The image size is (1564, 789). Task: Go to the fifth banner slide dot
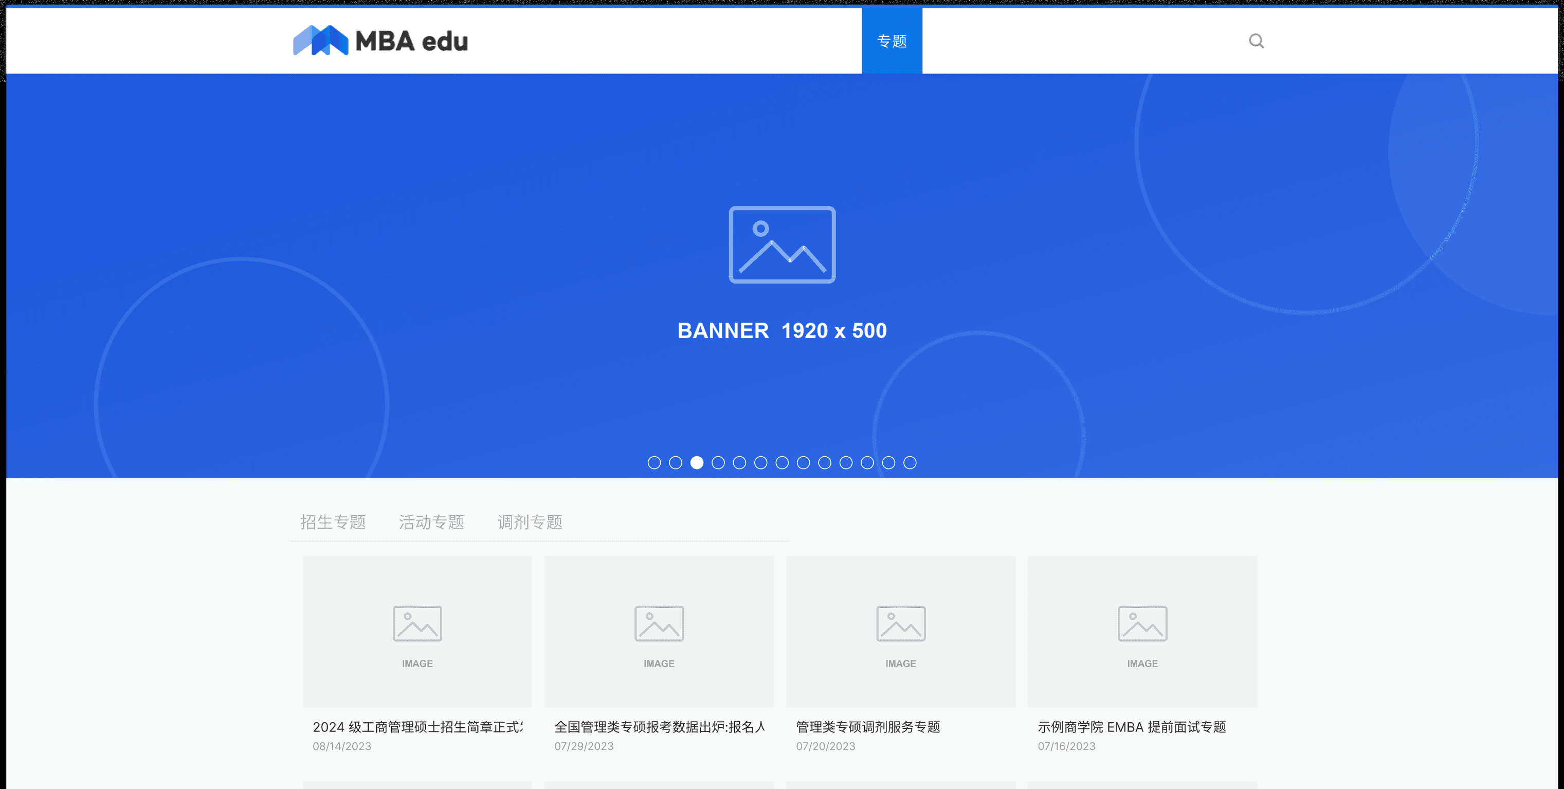point(739,463)
